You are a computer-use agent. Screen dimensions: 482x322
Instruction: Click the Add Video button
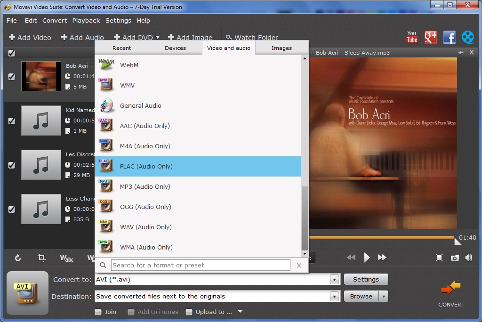point(30,38)
